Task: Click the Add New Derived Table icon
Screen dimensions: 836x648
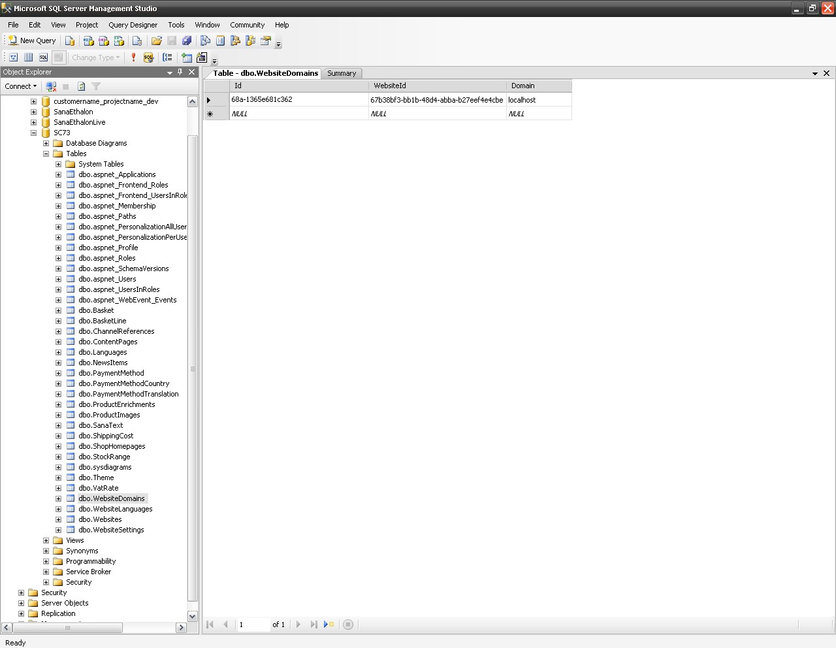Action: click(202, 57)
